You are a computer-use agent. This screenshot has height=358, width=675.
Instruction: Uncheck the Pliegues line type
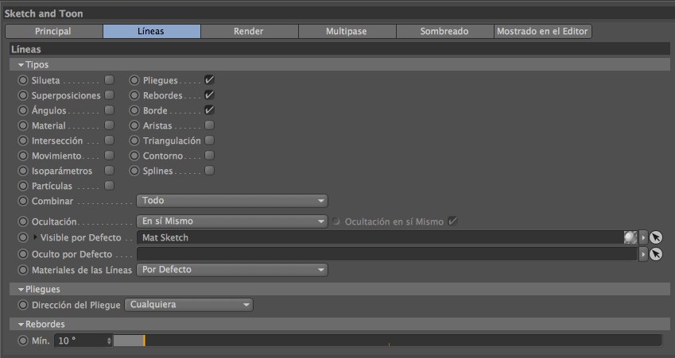209,80
